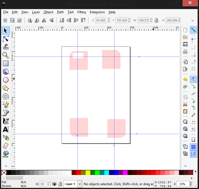Toggle snap to grids button

[194, 147]
